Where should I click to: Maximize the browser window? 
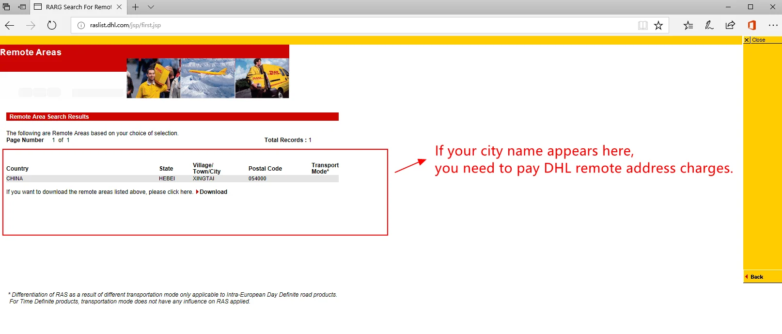click(751, 7)
